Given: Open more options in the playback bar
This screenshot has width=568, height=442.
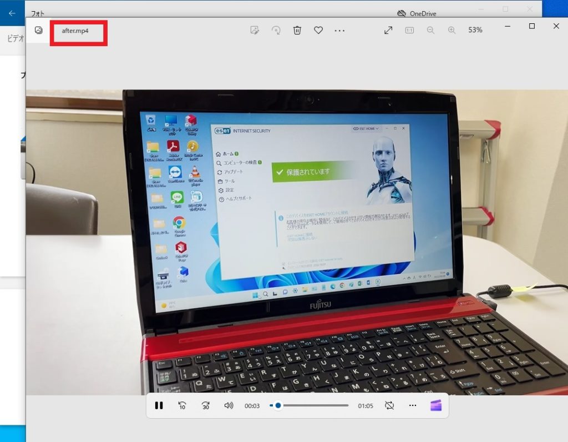Looking at the screenshot, I should click(x=412, y=405).
